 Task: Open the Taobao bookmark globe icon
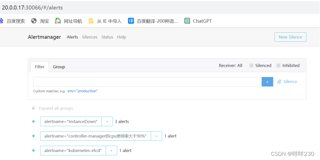34,21
